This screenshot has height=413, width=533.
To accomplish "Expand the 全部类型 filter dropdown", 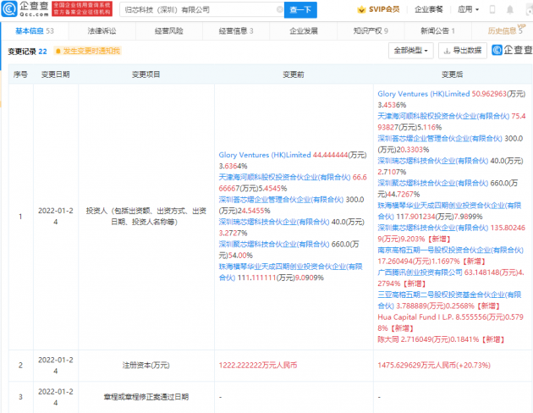I will click(x=411, y=51).
